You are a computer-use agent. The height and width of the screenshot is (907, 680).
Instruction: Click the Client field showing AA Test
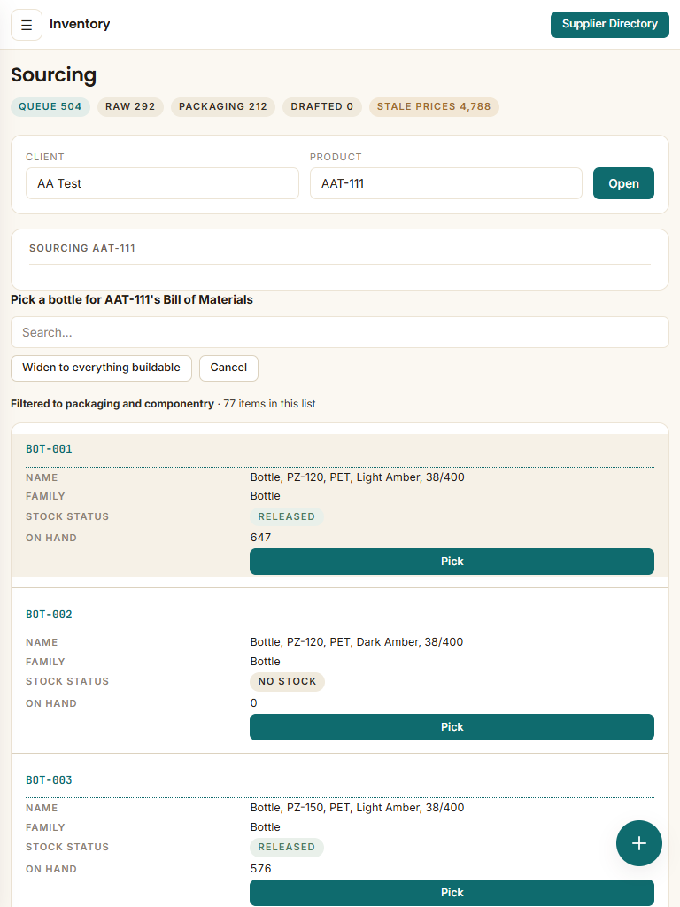tap(163, 183)
